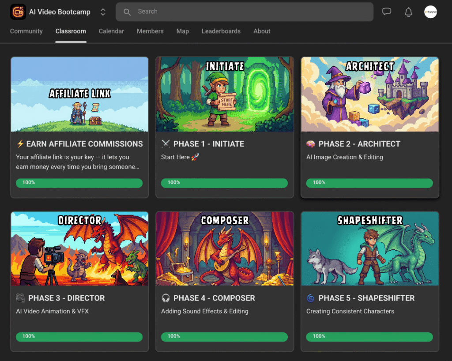Click the Affiliate Link course thumbnail

[x=79, y=94]
